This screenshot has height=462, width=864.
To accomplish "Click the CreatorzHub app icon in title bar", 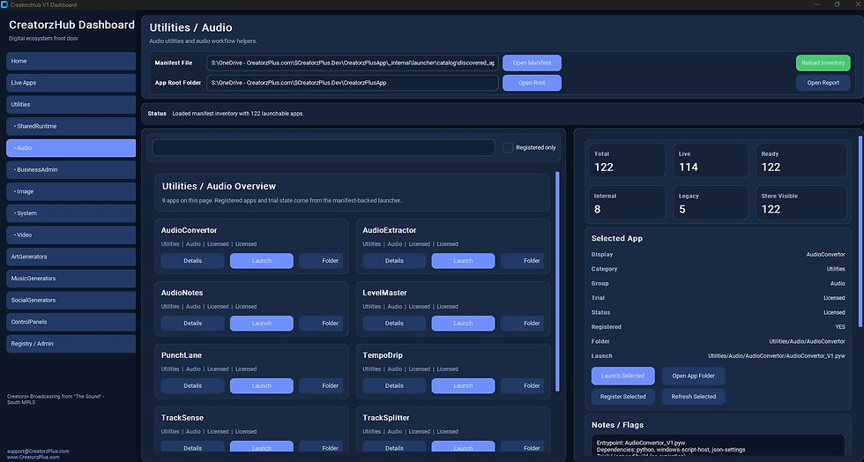I will tap(4, 4).
